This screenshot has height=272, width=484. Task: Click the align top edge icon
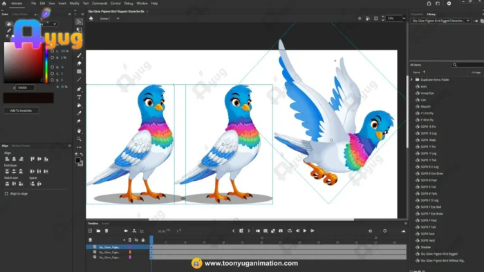32,159
